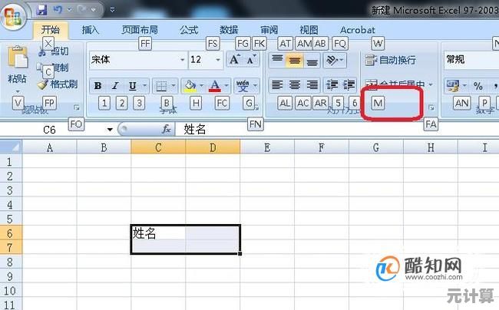
Task: Save the workbook via quick access
Action: (x=41, y=9)
